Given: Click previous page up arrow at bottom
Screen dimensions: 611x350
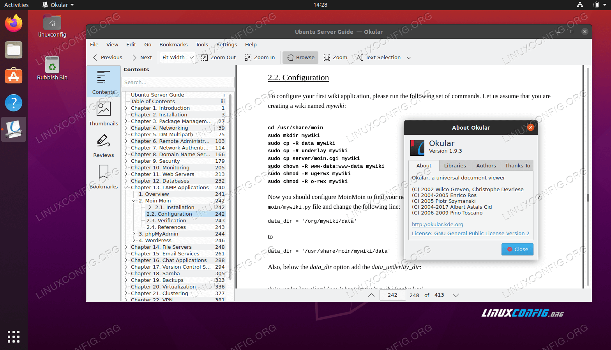Looking at the screenshot, I should 371,295.
